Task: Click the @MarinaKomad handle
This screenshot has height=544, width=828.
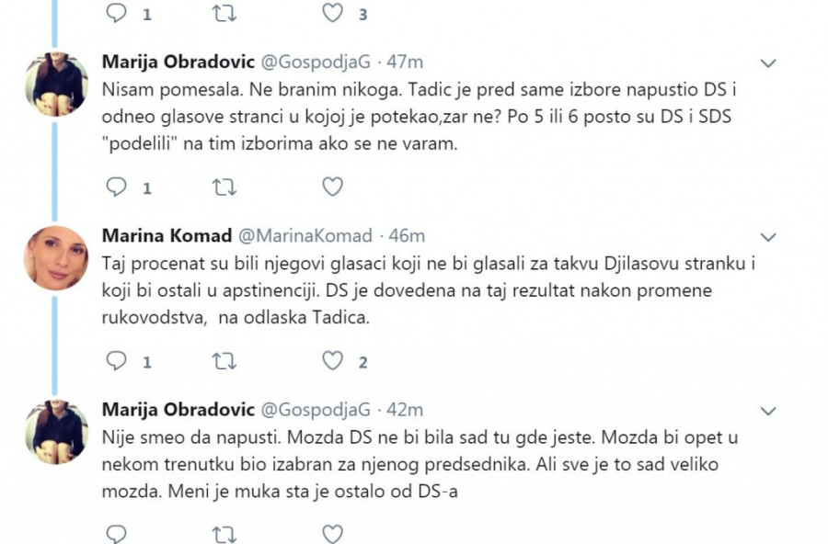Action: tap(306, 236)
